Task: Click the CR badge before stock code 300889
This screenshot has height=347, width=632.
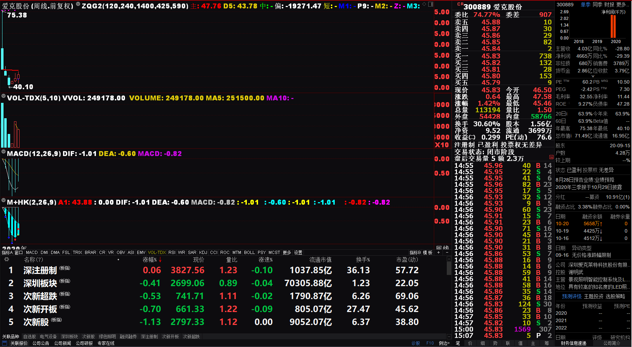Action: click(x=460, y=5)
